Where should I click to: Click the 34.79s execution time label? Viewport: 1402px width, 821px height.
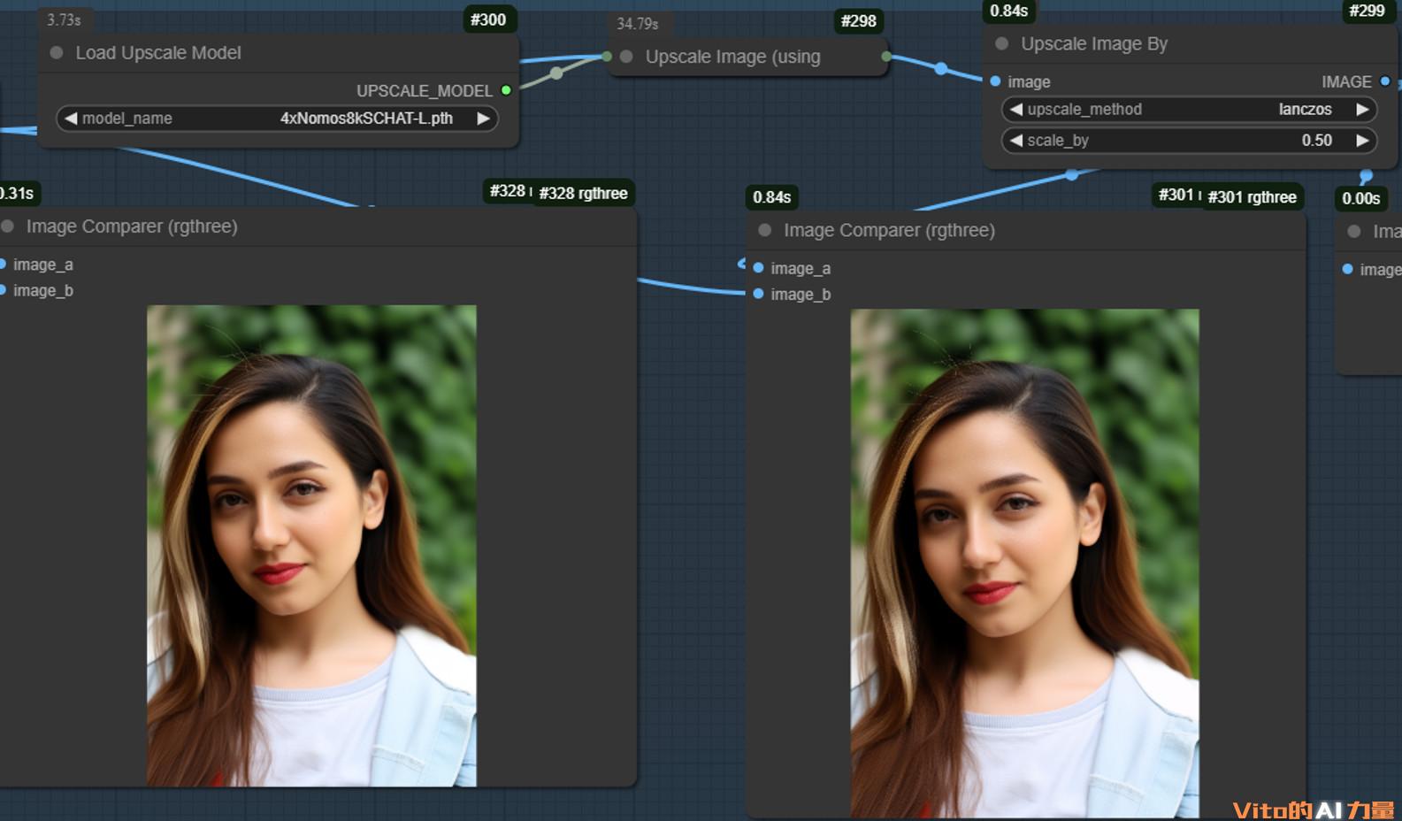tap(638, 24)
